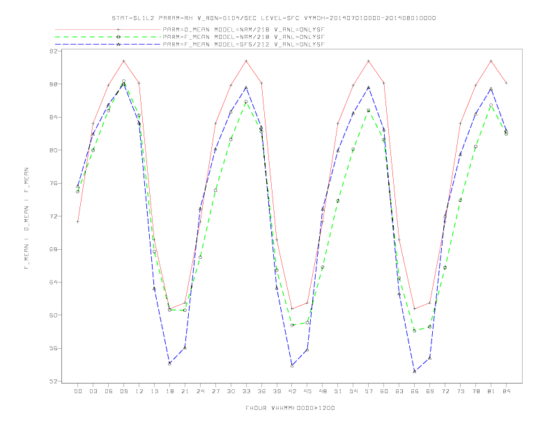552x426 pixels.
Task: Click x-axis forecast hour label 84
Action: click(507, 391)
